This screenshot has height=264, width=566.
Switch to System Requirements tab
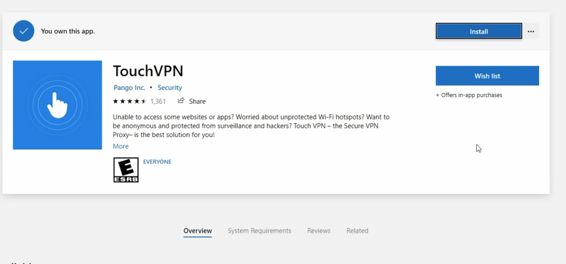pyautogui.click(x=259, y=231)
